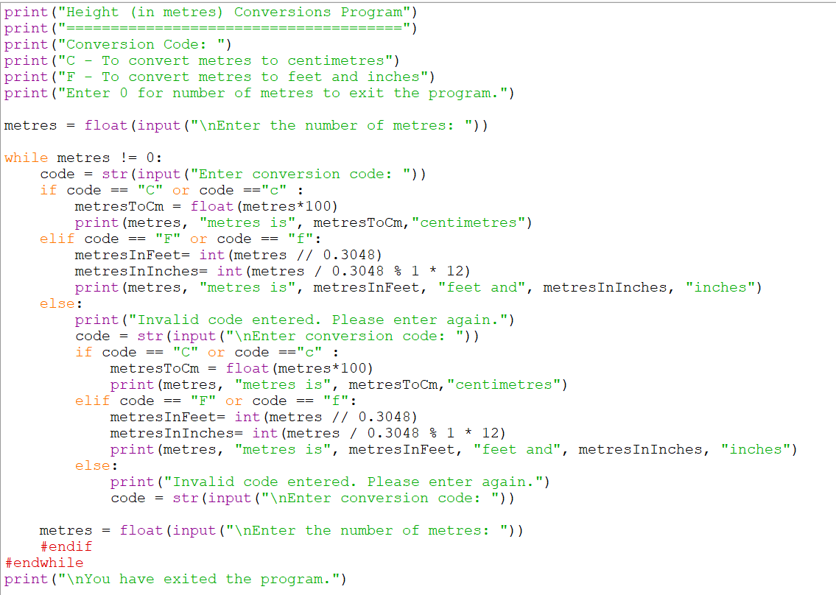Place cursor on the "while metres != 0:" line
The height and width of the screenshot is (595, 836).
coord(82,158)
